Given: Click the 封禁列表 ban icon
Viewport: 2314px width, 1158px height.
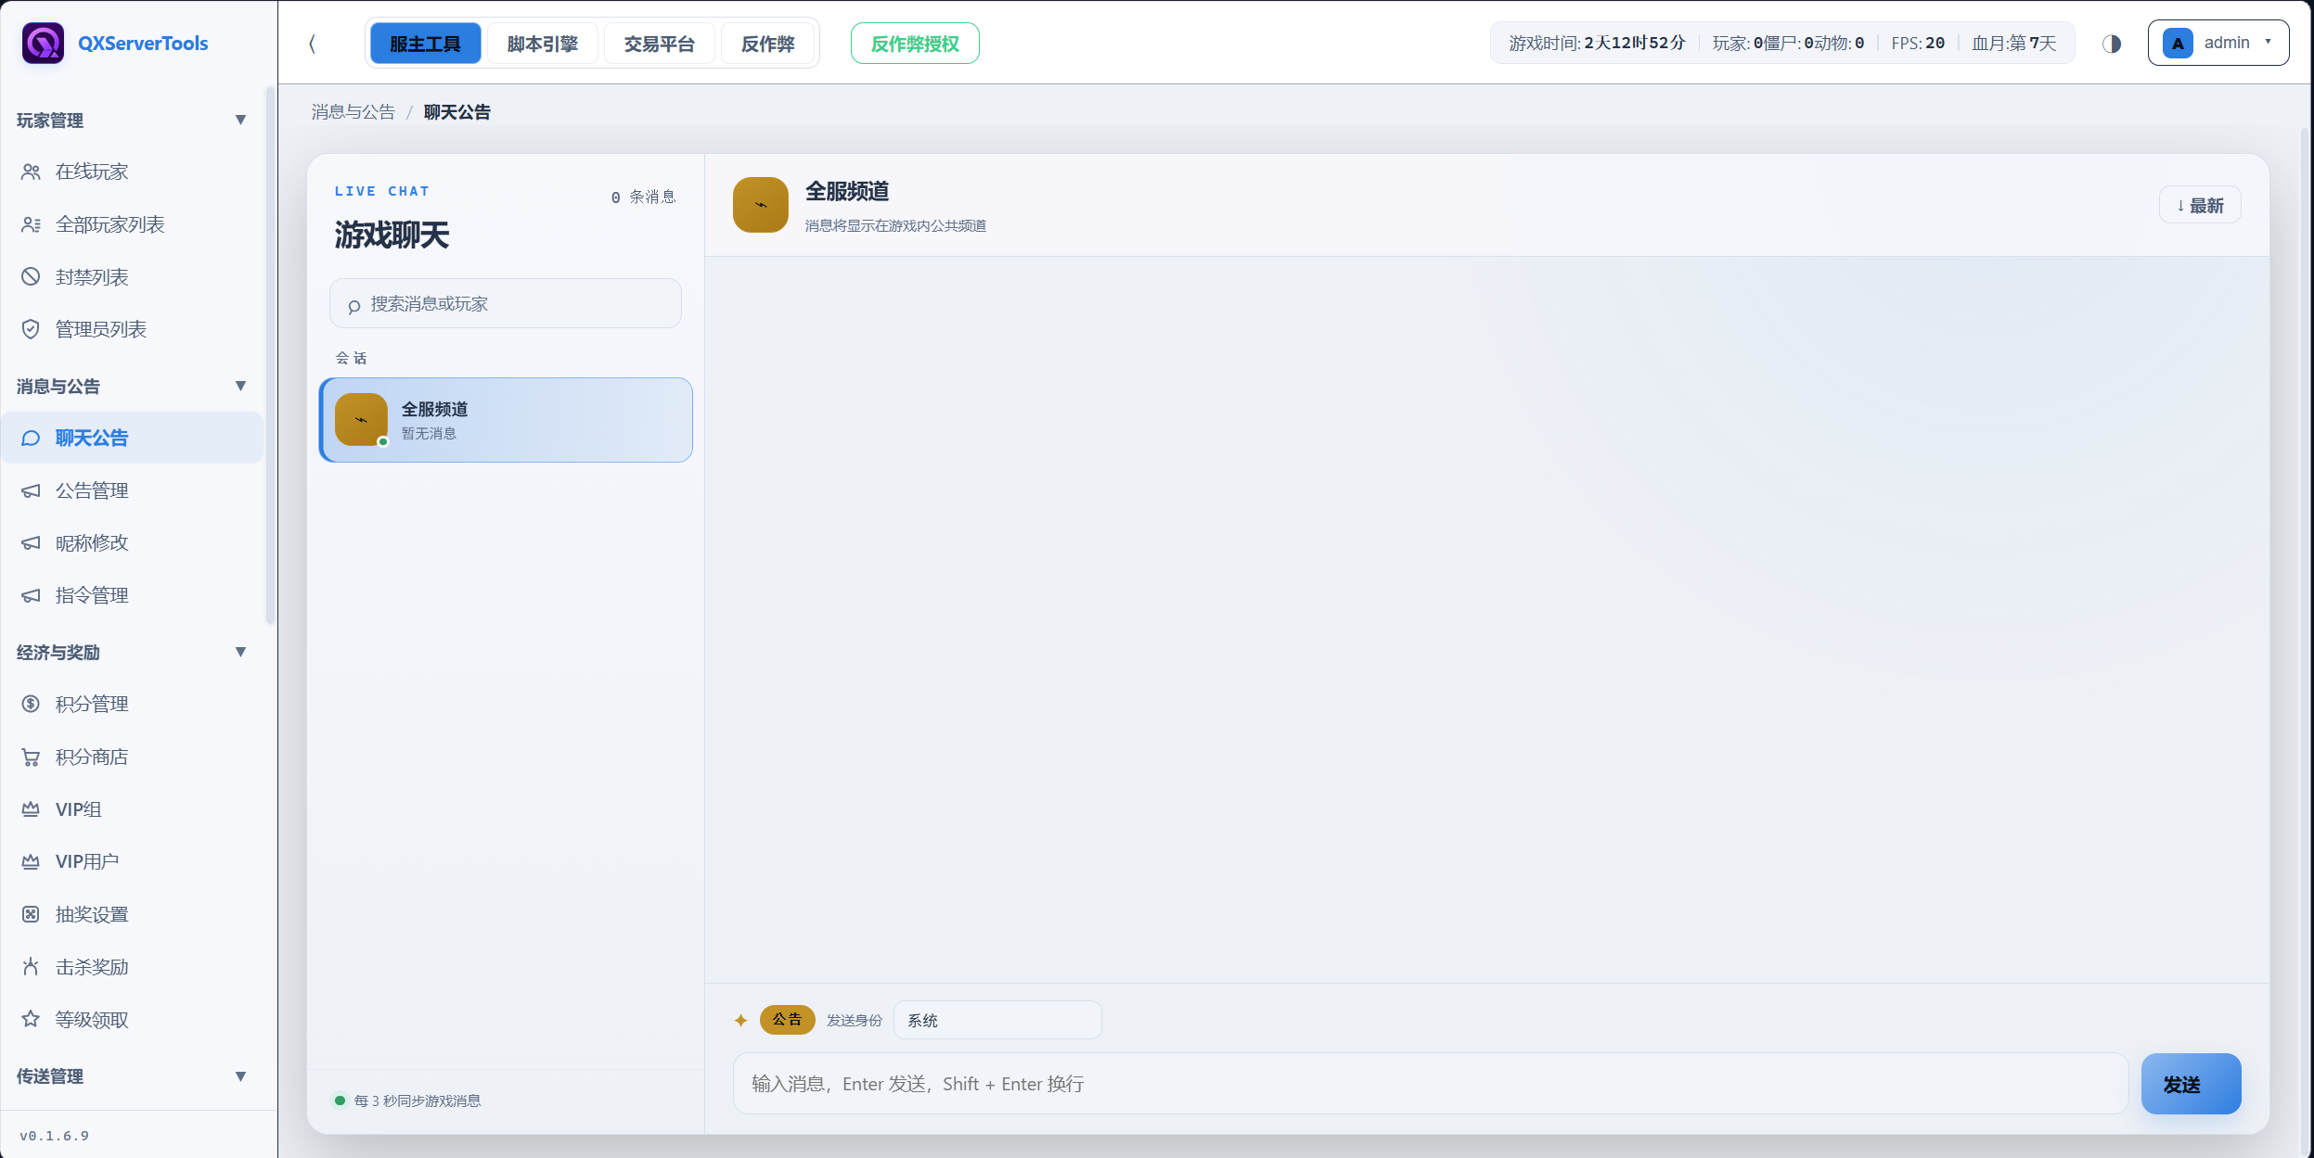Looking at the screenshot, I should click(x=31, y=276).
